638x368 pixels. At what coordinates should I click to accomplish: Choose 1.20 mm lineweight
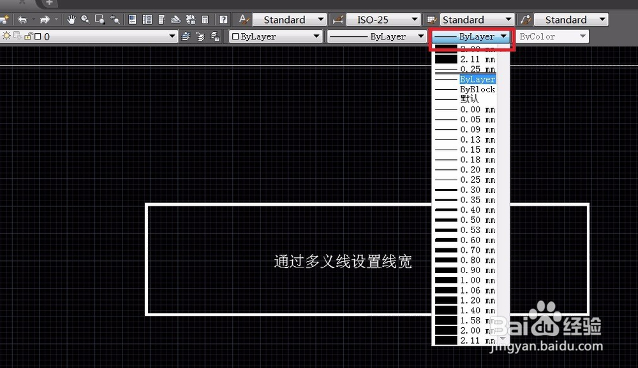pos(466,301)
